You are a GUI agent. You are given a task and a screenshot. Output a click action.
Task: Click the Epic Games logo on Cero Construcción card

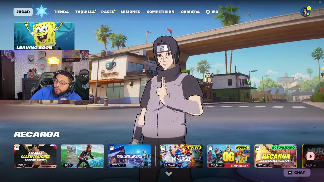point(112,148)
